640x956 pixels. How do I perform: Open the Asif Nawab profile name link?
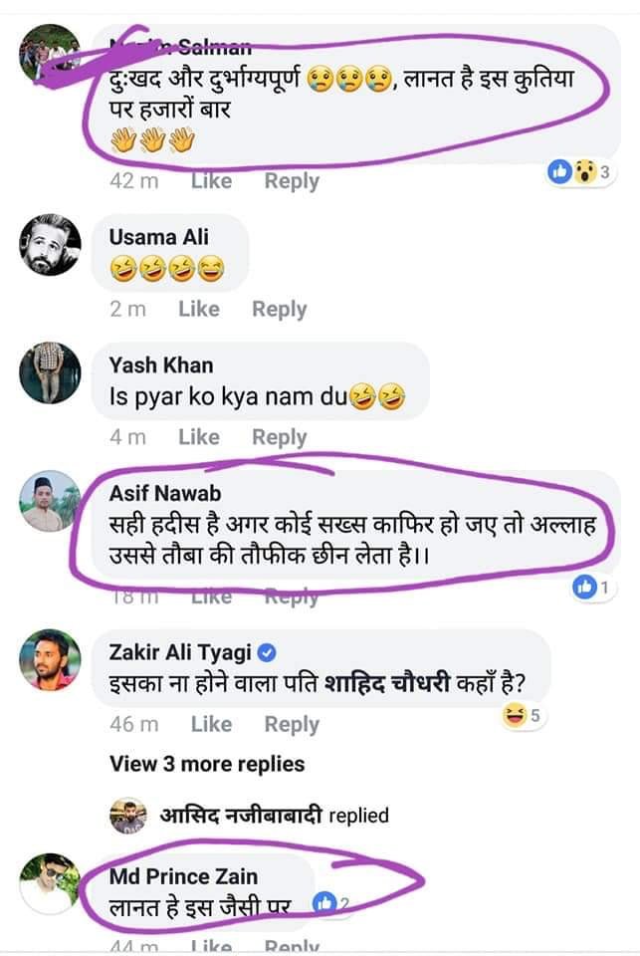pos(166,494)
